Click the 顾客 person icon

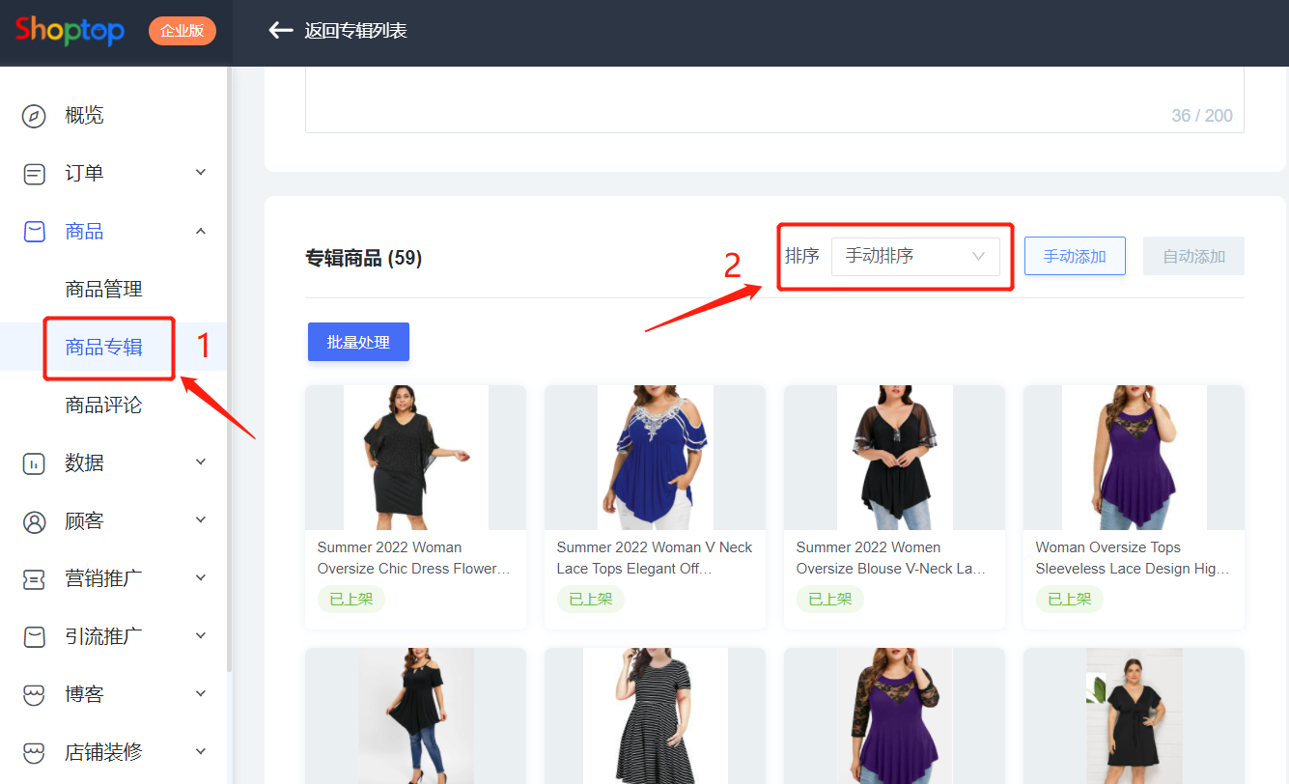coord(34,521)
